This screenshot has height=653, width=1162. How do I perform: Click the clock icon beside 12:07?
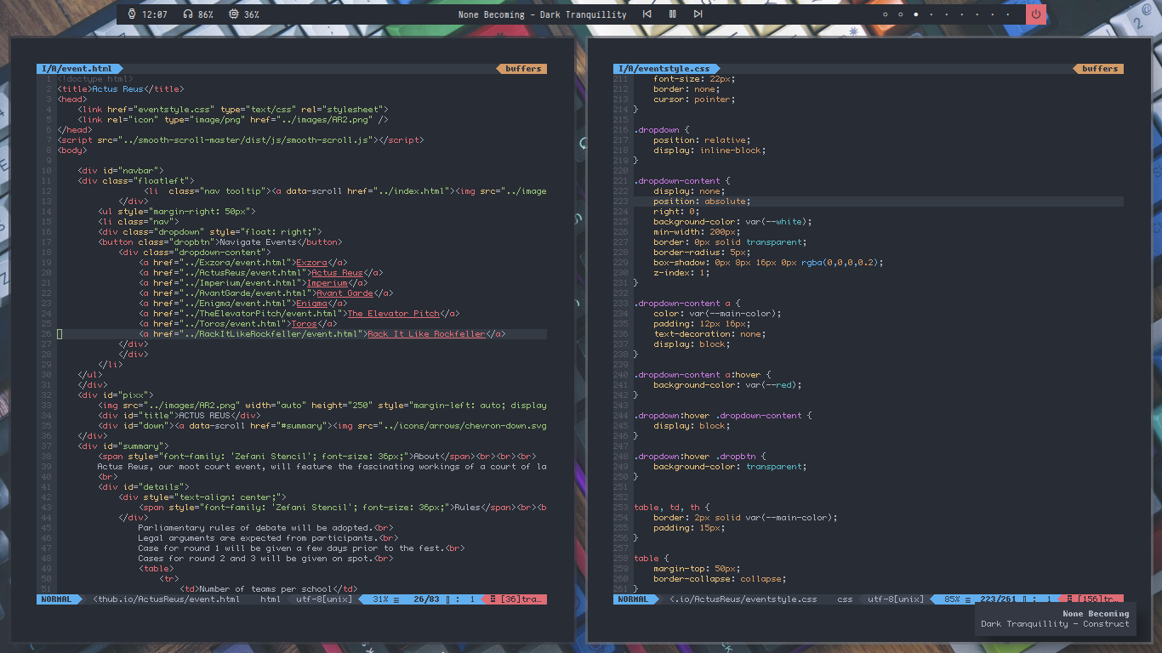tap(132, 14)
